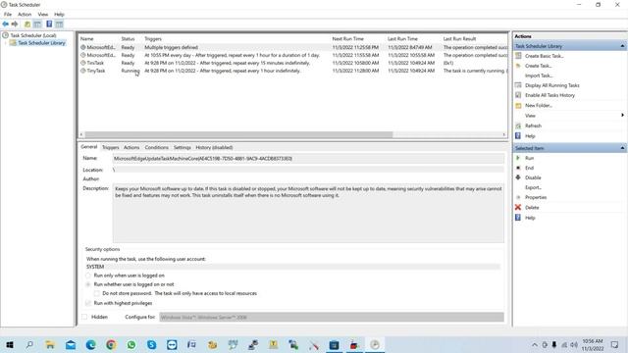Switch to the Actions tab of task details
The width and height of the screenshot is (628, 353).
coord(131,147)
